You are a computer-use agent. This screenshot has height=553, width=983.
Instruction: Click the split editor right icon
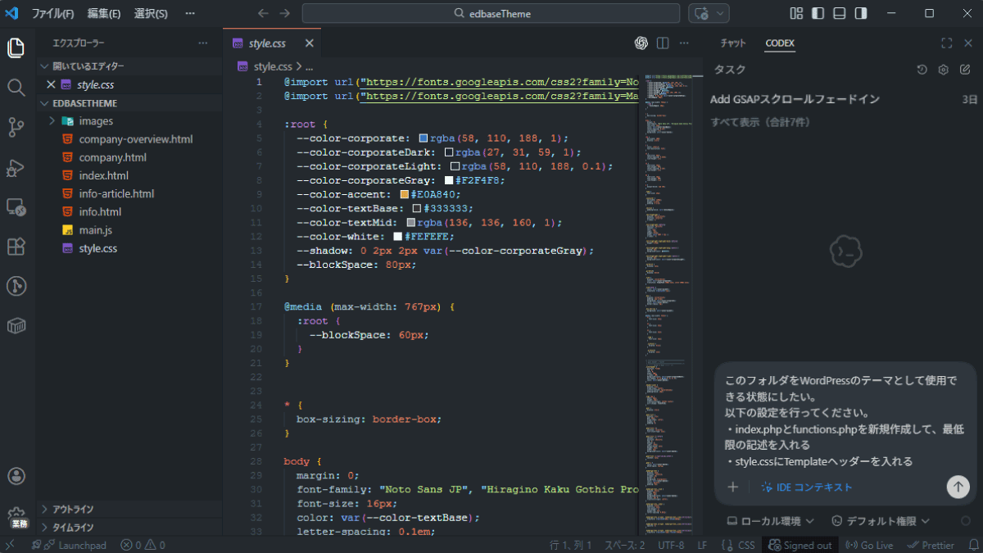[663, 43]
